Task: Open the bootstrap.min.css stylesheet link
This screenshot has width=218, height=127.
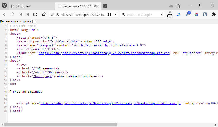Action: (x=104, y=53)
